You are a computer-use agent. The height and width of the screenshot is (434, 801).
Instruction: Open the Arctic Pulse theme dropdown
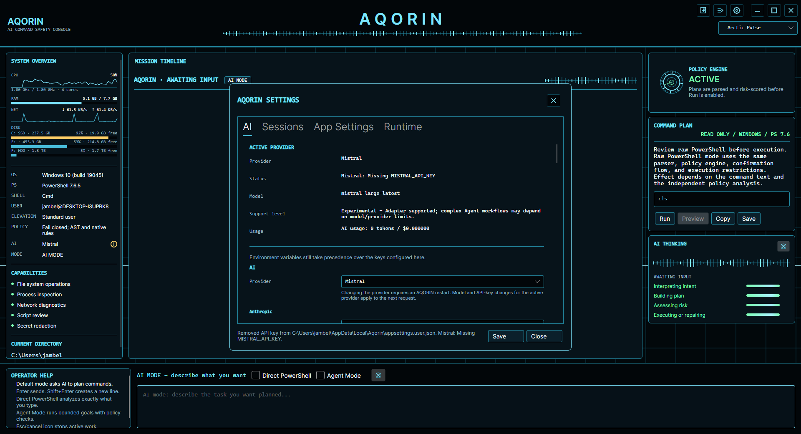[758, 28]
